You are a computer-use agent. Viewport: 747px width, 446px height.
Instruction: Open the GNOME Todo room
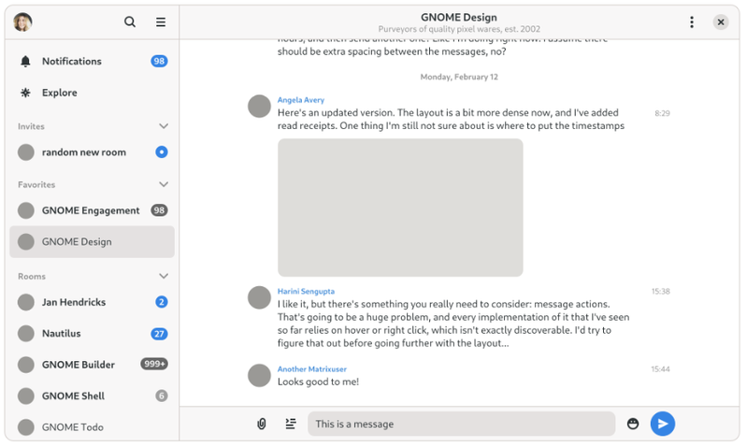point(92,427)
